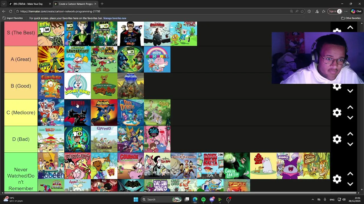Image resolution: width=364 pixels, height=204 pixels.
Task: Move D (Bad) row down
Action: [350, 144]
